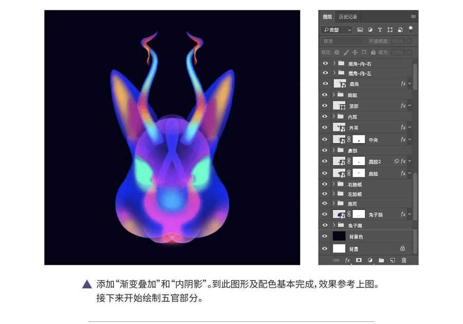Click the add layer mask icon
Screen dimensions: 463x324
(359, 260)
